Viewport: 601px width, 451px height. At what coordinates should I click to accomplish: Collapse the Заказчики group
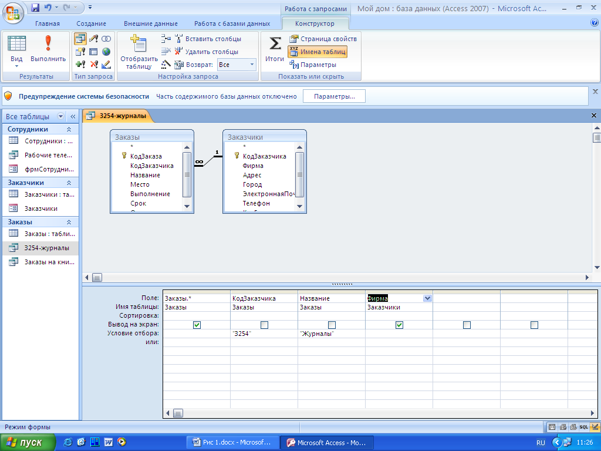point(69,183)
